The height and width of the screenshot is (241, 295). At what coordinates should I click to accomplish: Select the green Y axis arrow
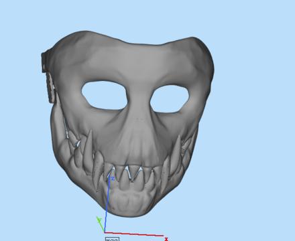(100, 224)
